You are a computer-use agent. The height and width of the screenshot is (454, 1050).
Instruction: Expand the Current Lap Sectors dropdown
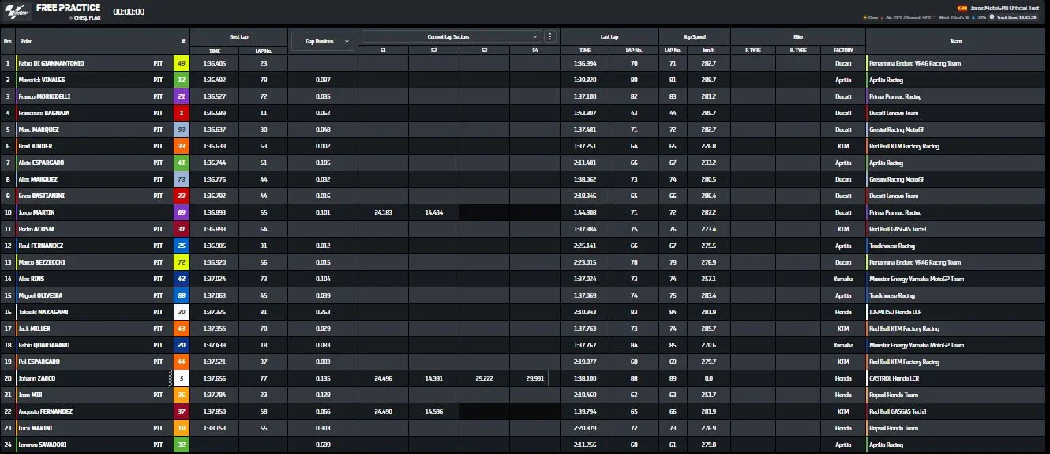coord(452,36)
